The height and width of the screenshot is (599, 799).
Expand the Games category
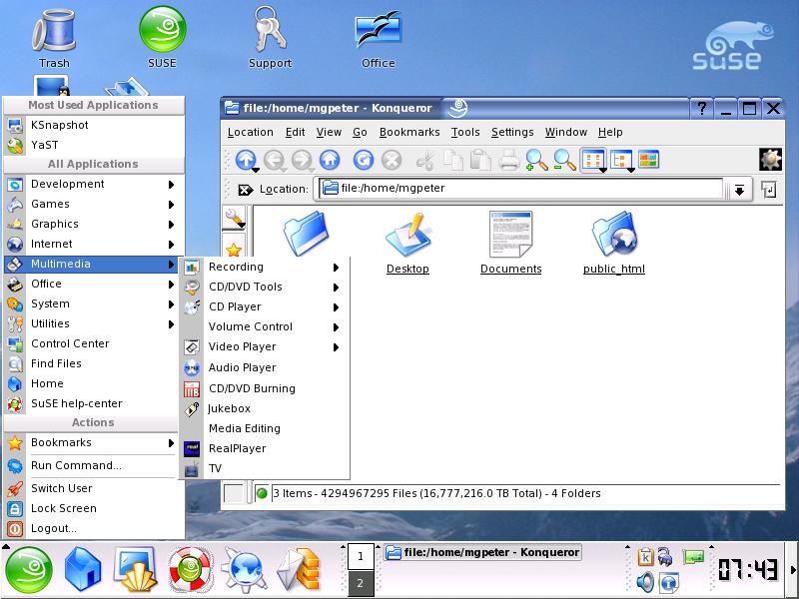click(92, 204)
